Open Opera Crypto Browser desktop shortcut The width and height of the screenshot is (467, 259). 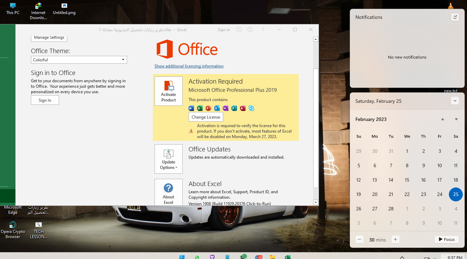pyautogui.click(x=13, y=230)
